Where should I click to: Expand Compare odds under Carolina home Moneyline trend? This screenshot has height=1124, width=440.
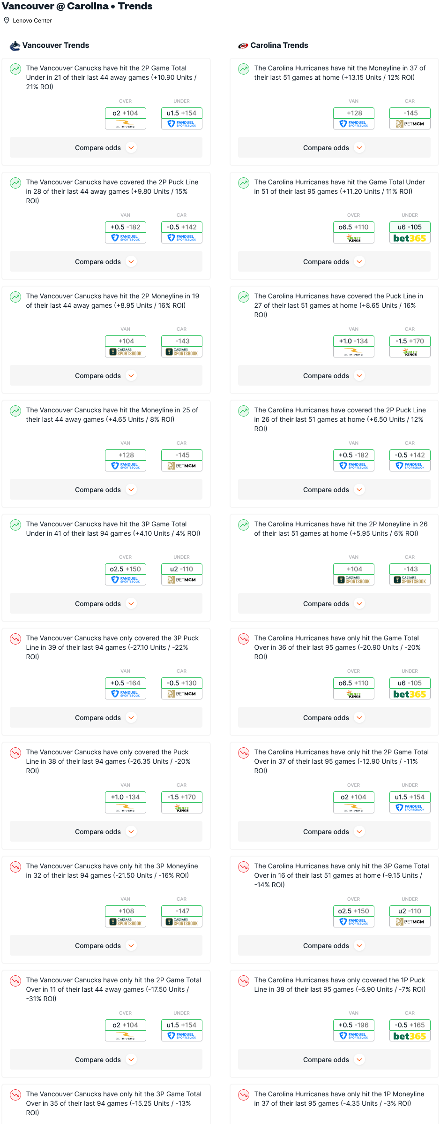point(334,148)
